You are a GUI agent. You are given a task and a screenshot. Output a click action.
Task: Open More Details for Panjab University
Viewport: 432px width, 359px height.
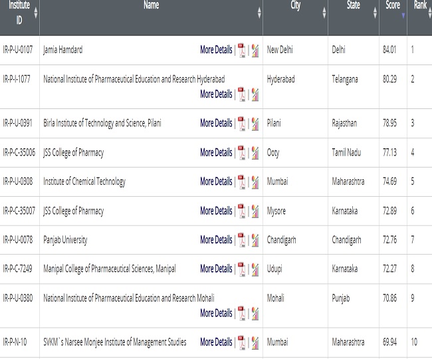[216, 240]
